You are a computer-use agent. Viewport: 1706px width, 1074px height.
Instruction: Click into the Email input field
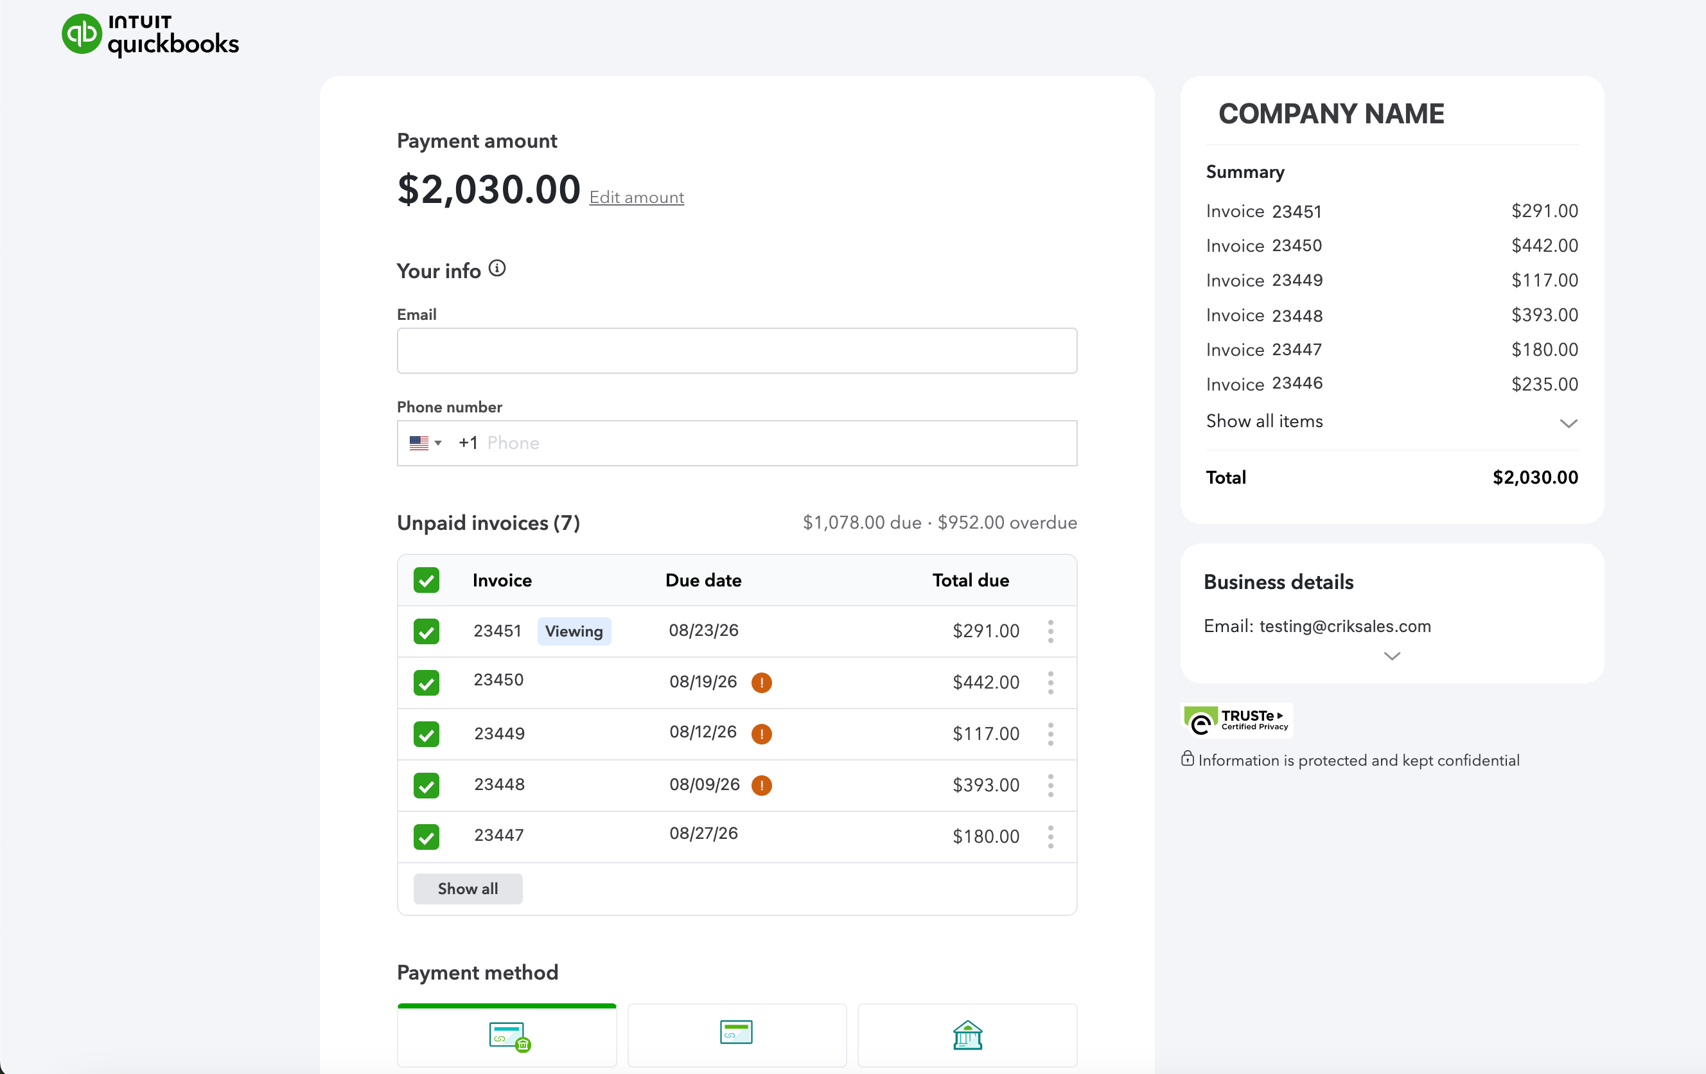[x=737, y=351]
